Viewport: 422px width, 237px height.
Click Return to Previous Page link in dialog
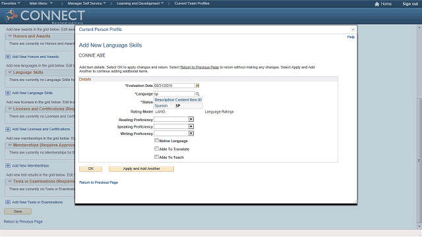pos(98,182)
